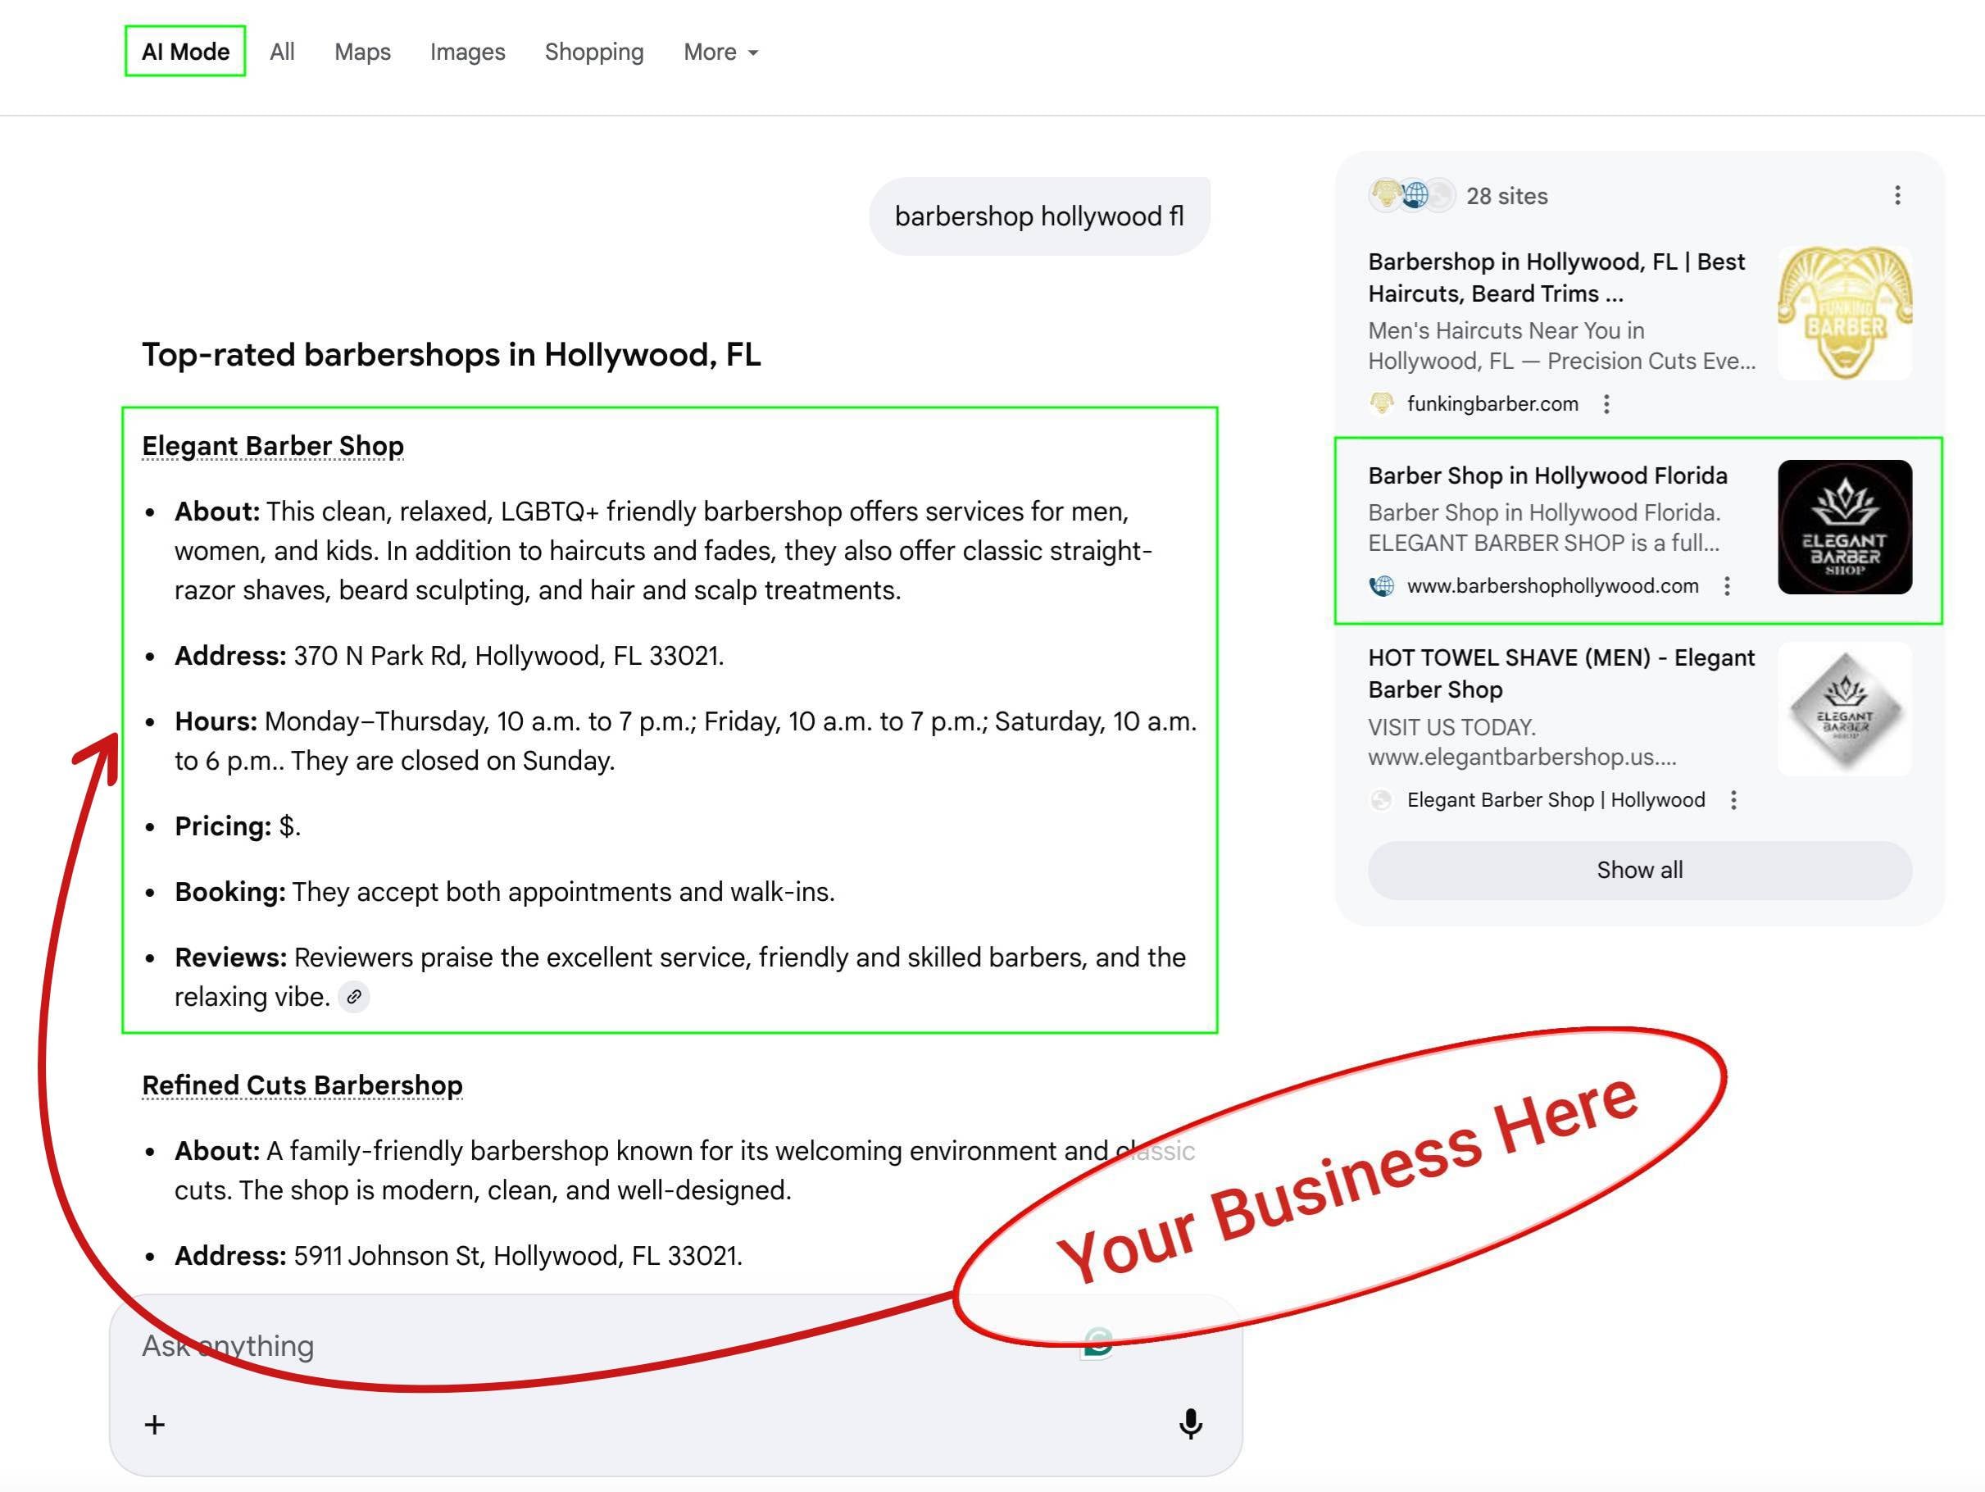Click the Show all sources button

pyautogui.click(x=1639, y=870)
